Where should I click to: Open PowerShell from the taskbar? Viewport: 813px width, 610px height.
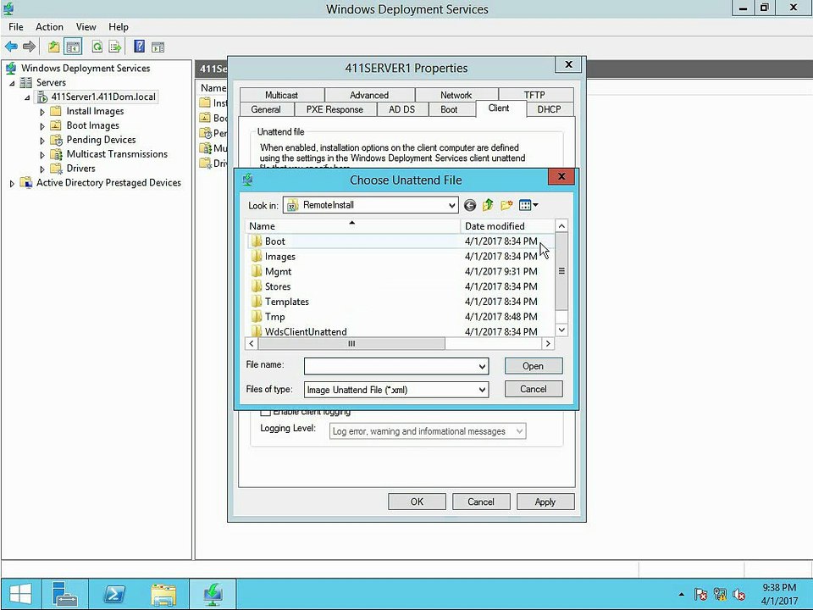pyautogui.click(x=114, y=594)
